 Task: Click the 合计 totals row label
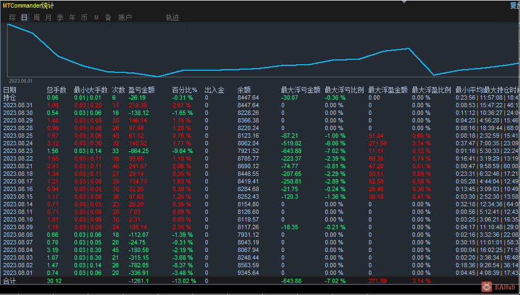pos(9,281)
